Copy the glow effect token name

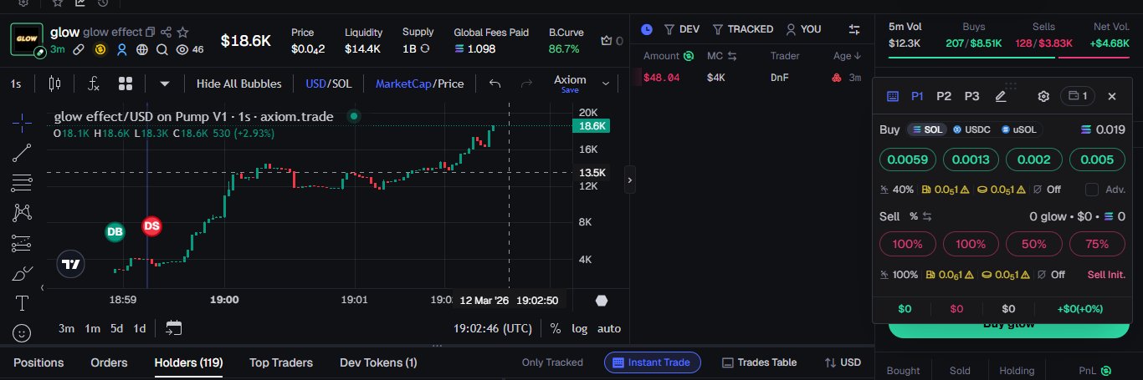click(150, 33)
